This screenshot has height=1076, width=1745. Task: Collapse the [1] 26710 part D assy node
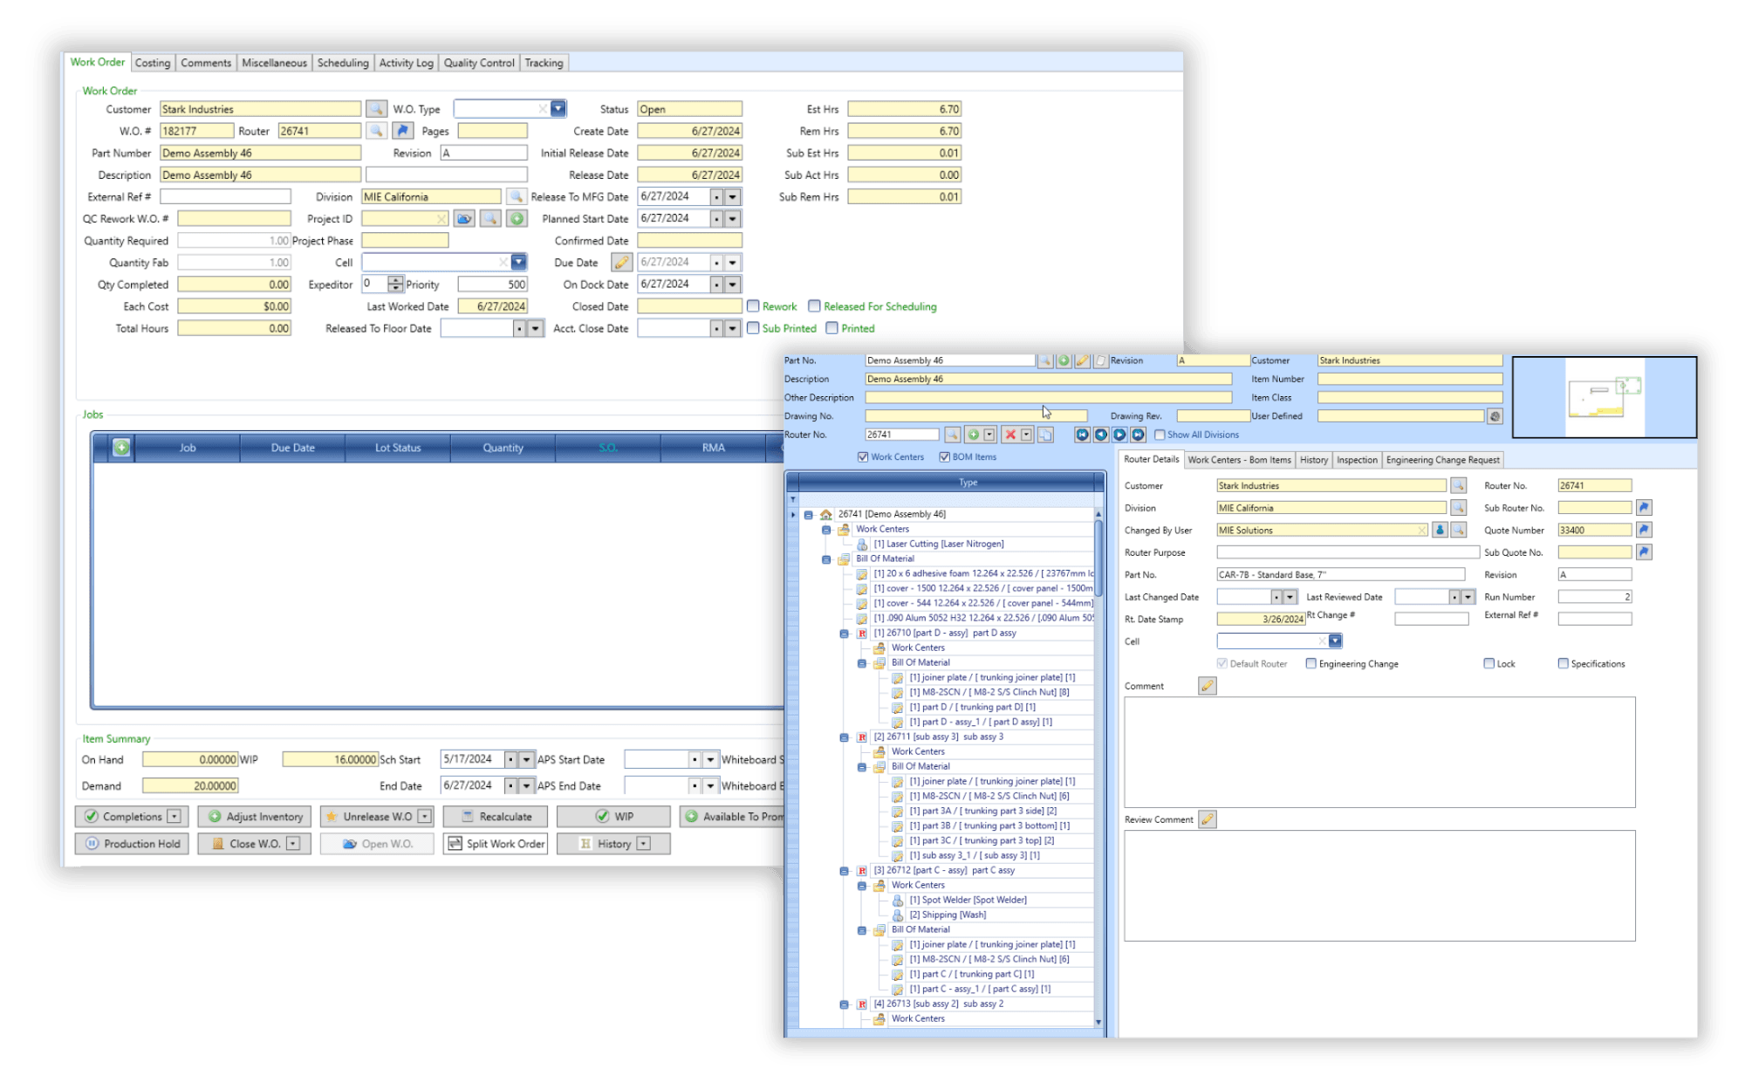pos(844,634)
